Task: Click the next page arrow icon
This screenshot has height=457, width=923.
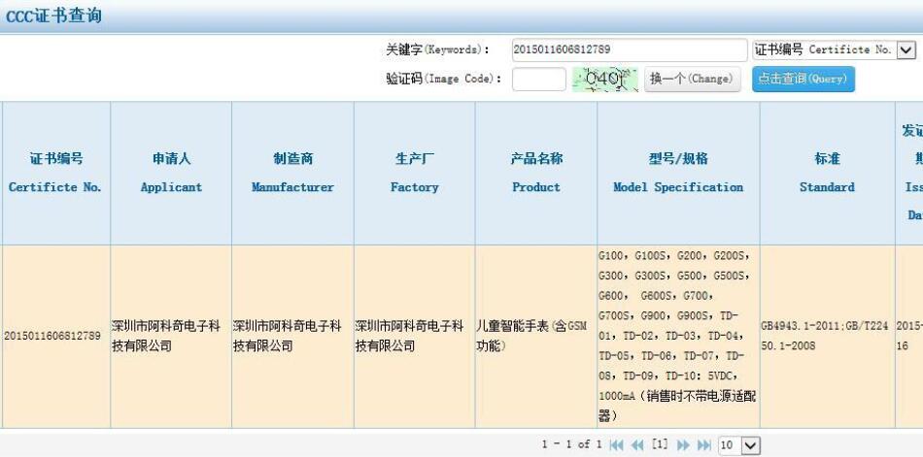Action: (684, 444)
